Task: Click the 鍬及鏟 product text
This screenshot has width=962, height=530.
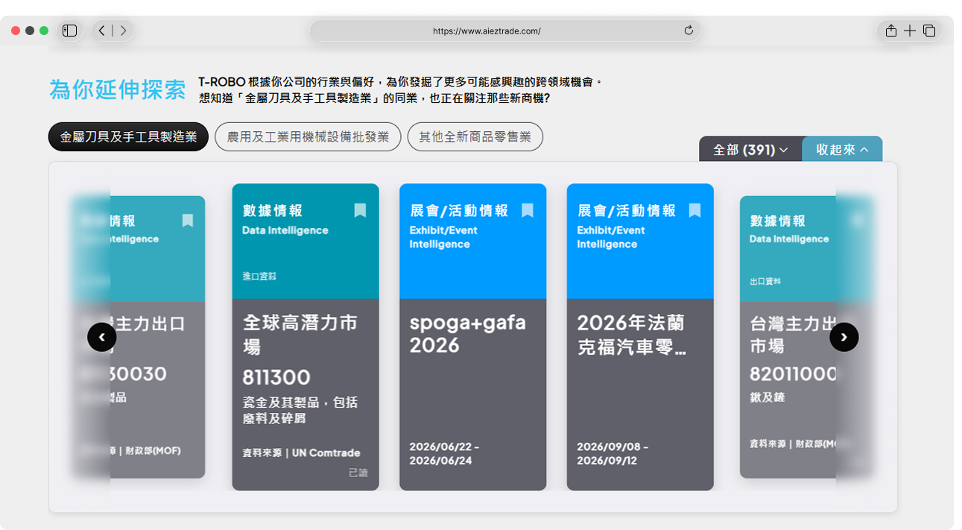Action: (x=768, y=397)
